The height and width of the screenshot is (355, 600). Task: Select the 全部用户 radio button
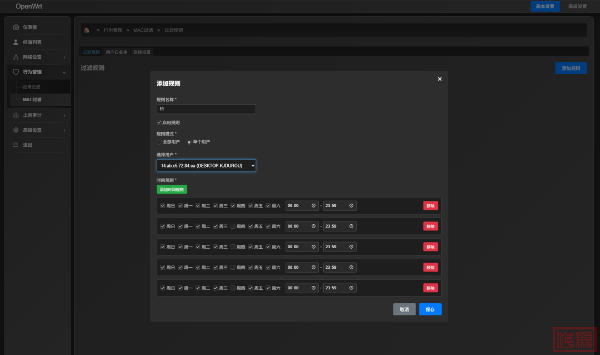click(x=159, y=142)
